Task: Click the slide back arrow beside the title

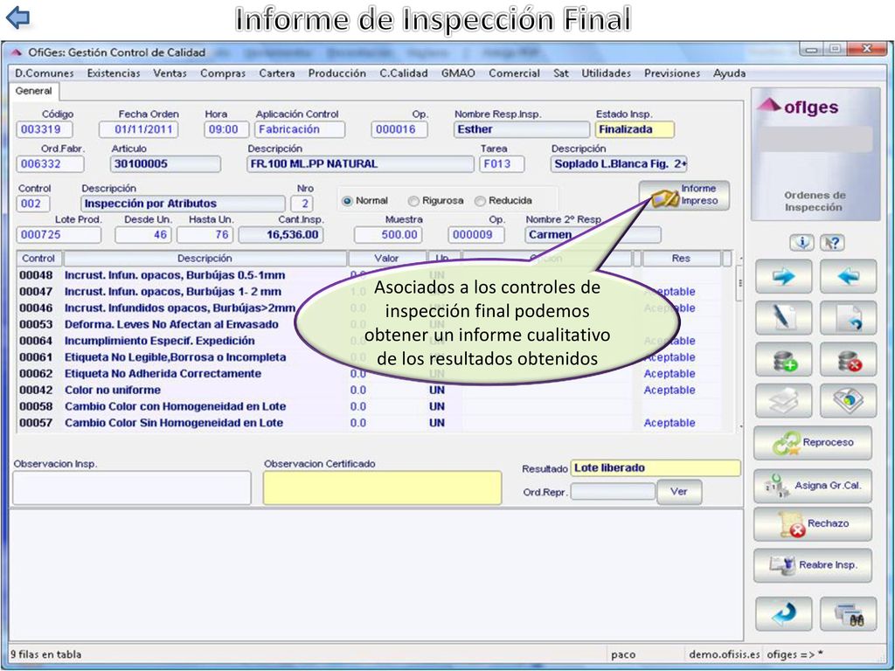Action: [x=18, y=17]
